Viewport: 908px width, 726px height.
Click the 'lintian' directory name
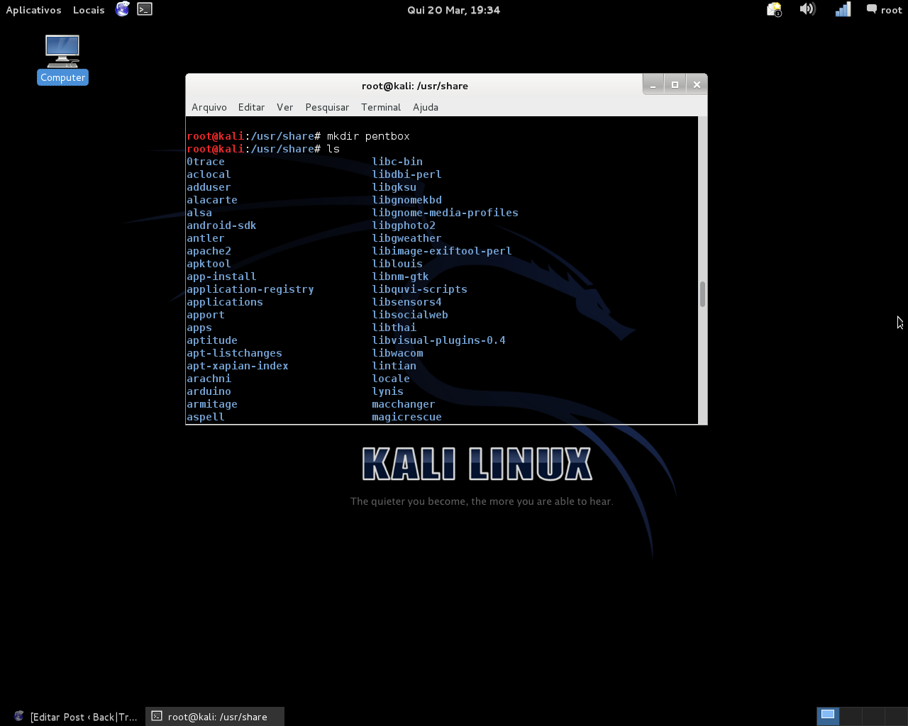tap(394, 366)
